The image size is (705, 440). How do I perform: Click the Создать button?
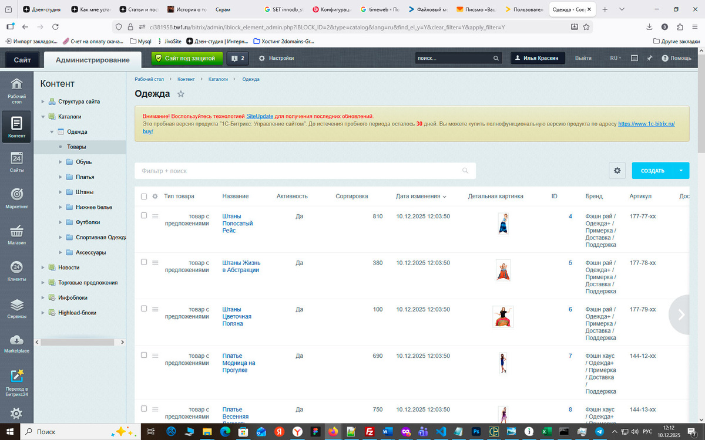[653, 171]
